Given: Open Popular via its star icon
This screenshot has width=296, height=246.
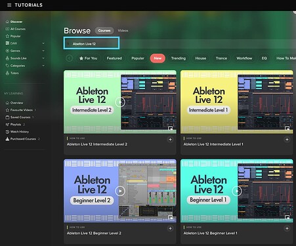Looking at the screenshot, I should tap(7, 36).
